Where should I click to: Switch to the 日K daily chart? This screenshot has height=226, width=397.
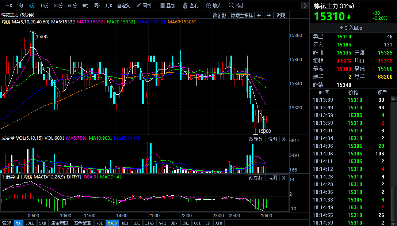(x=8, y=5)
